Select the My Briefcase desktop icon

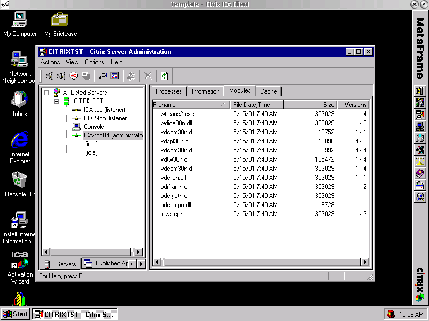(60, 24)
